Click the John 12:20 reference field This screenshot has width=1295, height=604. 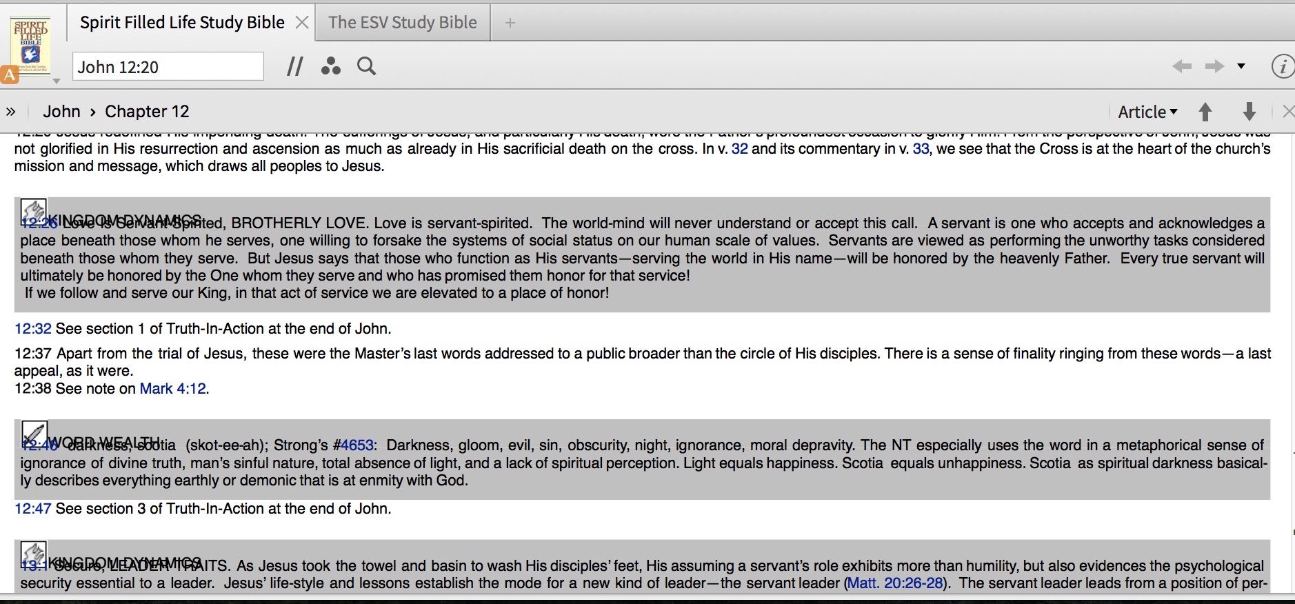click(x=168, y=67)
